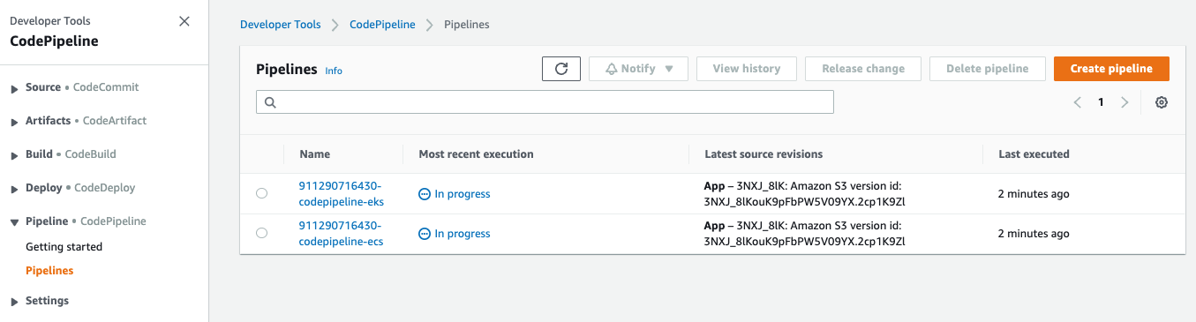Viewport: 1196px width, 322px height.
Task: Focus the pipelines search field
Action: pos(545,102)
